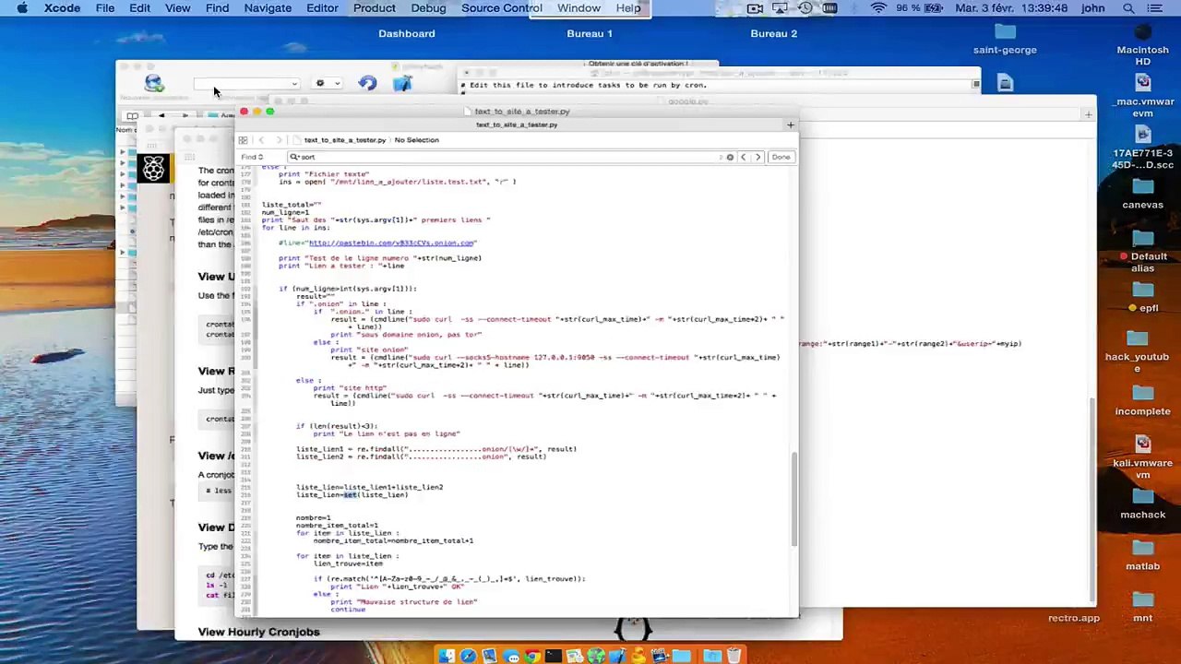Screen dimensions: 1181x664
Task: Open the Debug menu
Action: 428,8
